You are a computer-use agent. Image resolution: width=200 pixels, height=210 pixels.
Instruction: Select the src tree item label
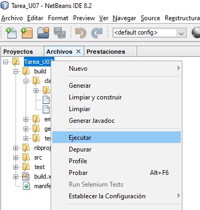pyautogui.click(x=38, y=157)
